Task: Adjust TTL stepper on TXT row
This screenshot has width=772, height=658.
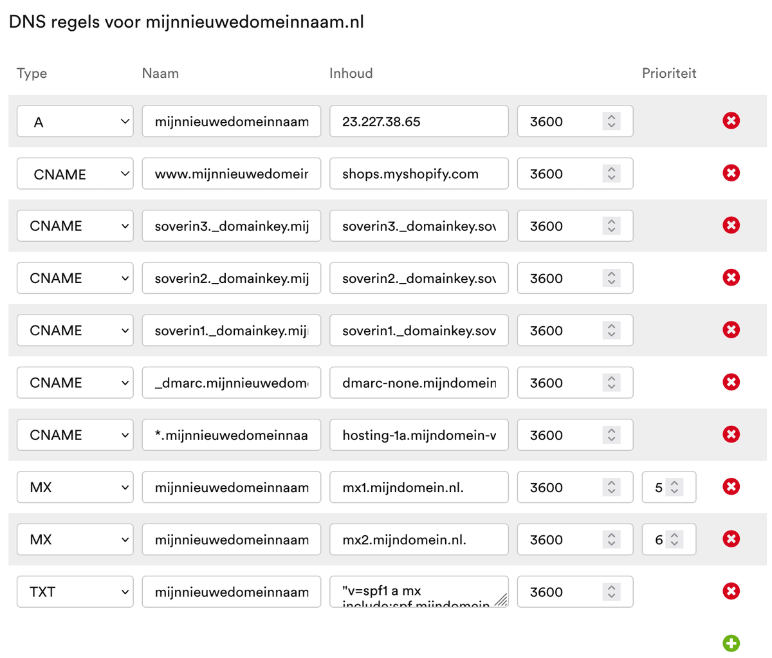Action: point(612,592)
